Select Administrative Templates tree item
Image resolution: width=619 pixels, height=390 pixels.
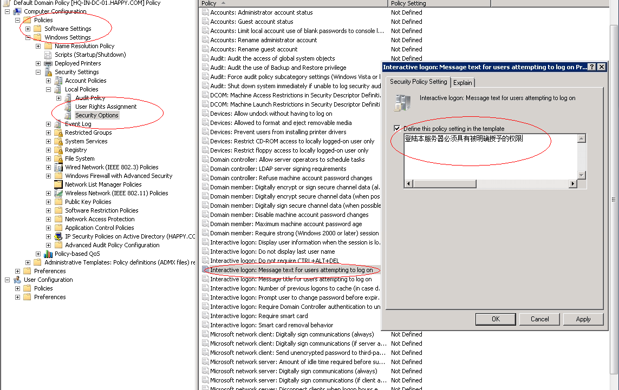[x=120, y=263]
